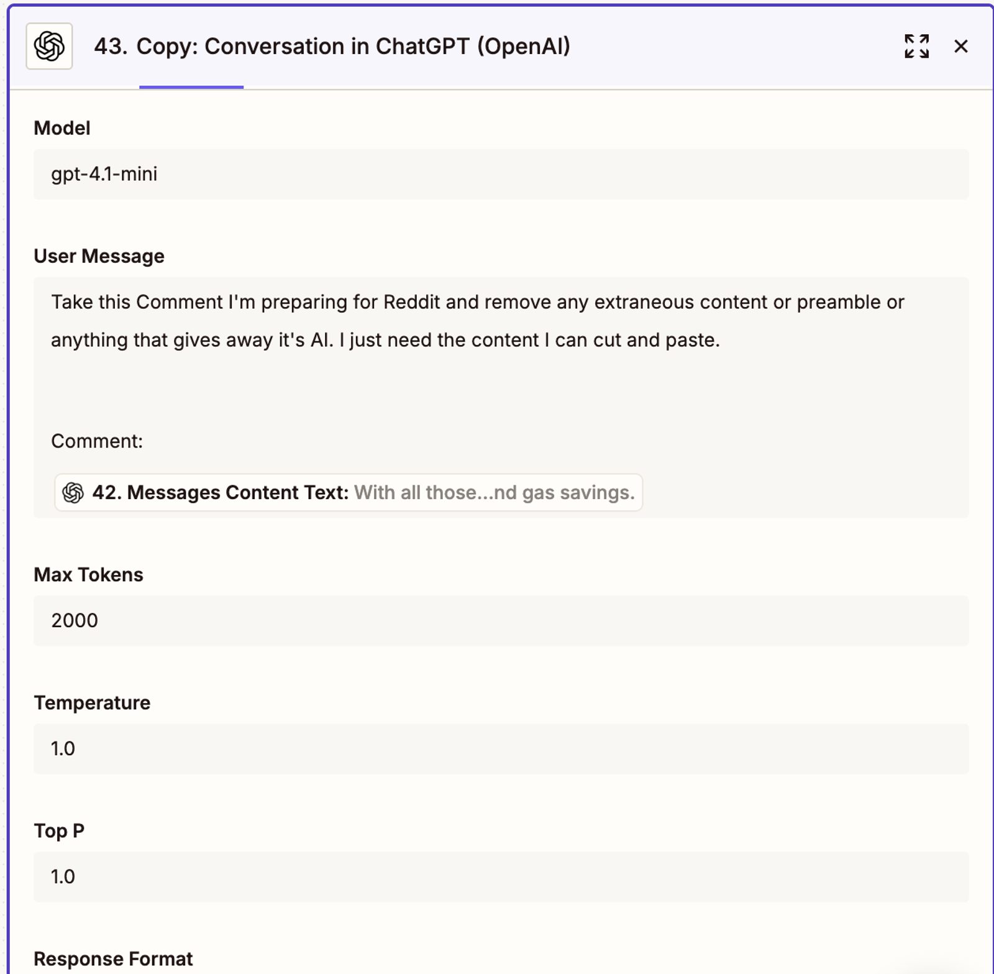Close the step configuration panel
The height and width of the screenshot is (974, 994).
click(x=960, y=47)
